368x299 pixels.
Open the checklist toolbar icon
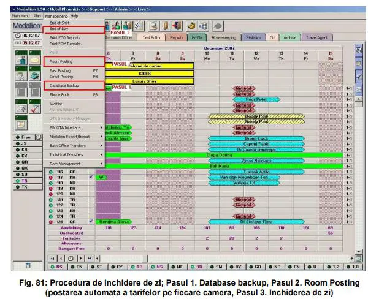pyautogui.click(x=139, y=26)
